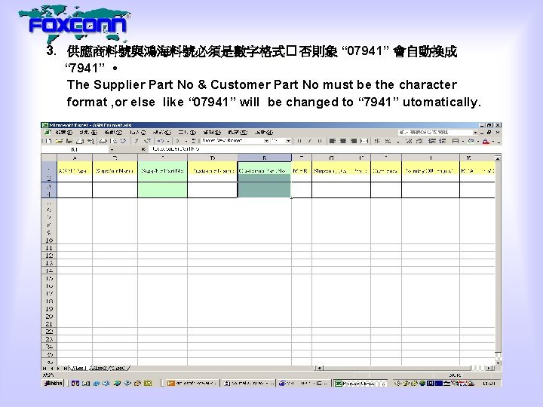Image resolution: width=543 pixels, height=407 pixels.
Task: Open the File menu in Excel
Action: click(x=64, y=132)
